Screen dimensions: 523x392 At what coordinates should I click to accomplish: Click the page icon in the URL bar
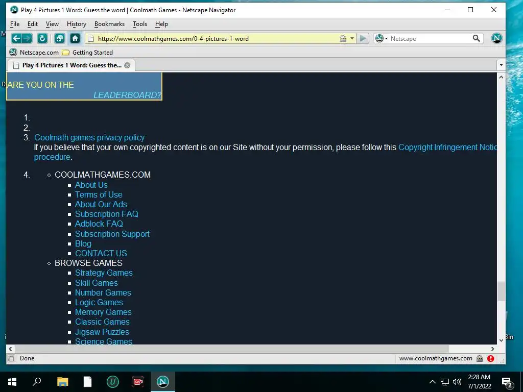pyautogui.click(x=90, y=39)
